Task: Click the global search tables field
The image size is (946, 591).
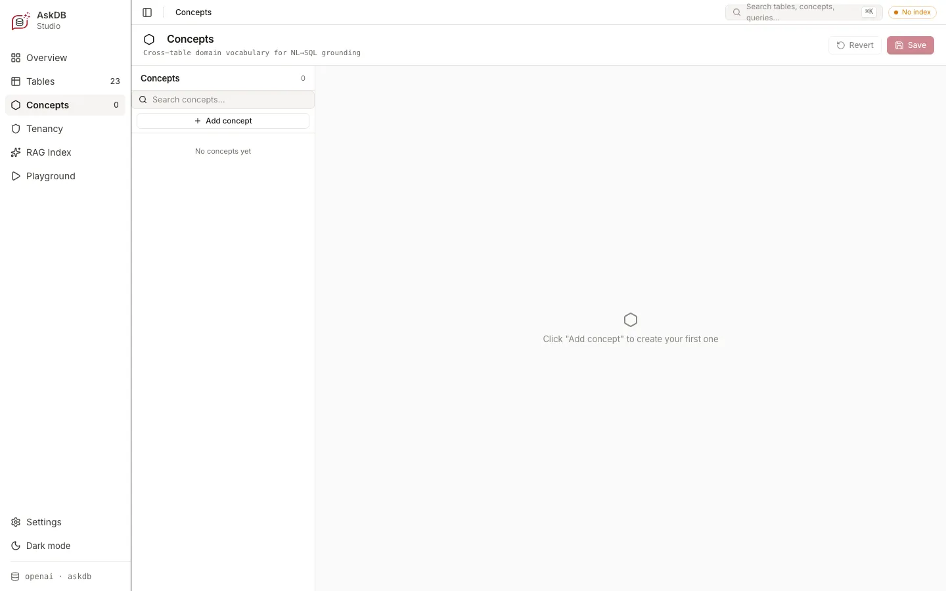Action: pyautogui.click(x=804, y=12)
